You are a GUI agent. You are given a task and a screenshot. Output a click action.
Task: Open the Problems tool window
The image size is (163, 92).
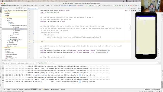(20, 89)
